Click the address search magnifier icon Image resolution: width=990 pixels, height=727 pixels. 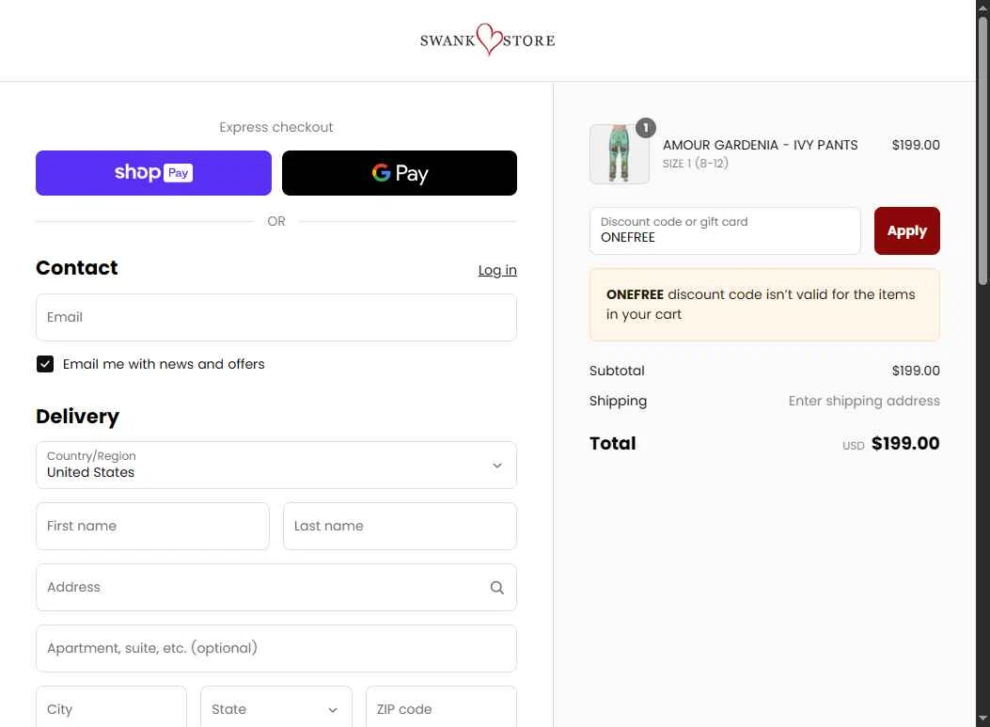pos(497,588)
